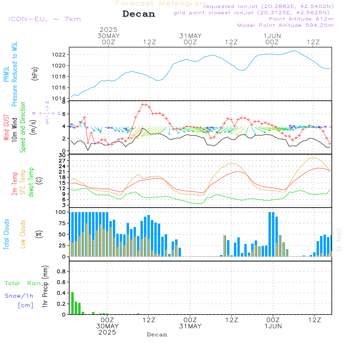The image size is (346, 346).
Task: Click the '(hPa)' unit label
Action: (35, 74)
